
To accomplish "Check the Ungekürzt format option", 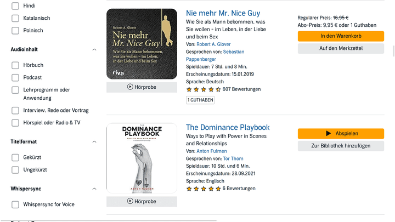I will coord(15,169).
